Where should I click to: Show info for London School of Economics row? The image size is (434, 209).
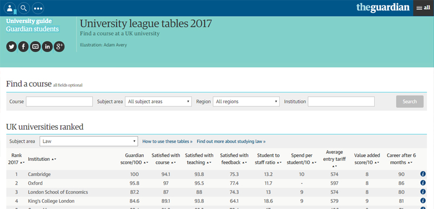(x=423, y=192)
